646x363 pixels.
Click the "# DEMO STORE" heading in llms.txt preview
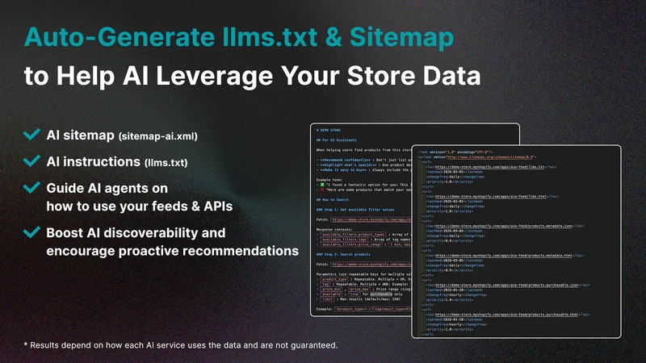(329, 130)
